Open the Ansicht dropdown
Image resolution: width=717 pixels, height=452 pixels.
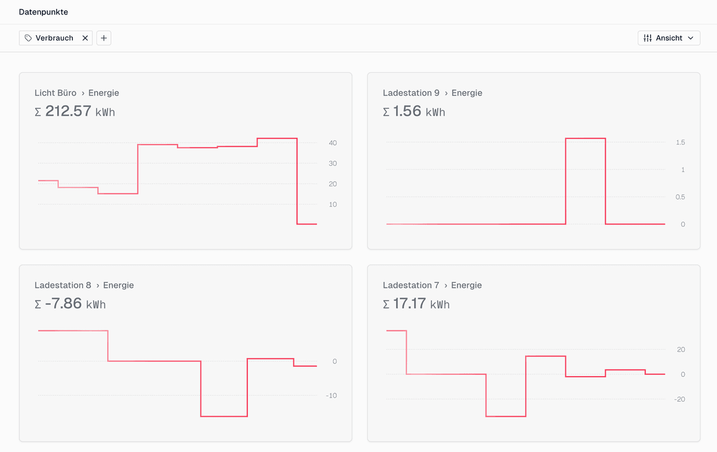(x=669, y=38)
